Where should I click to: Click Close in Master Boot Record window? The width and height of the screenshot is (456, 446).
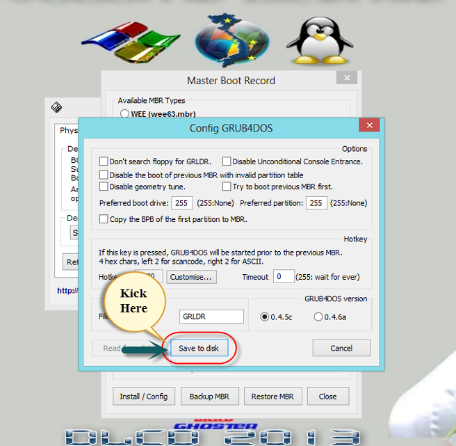(328, 396)
